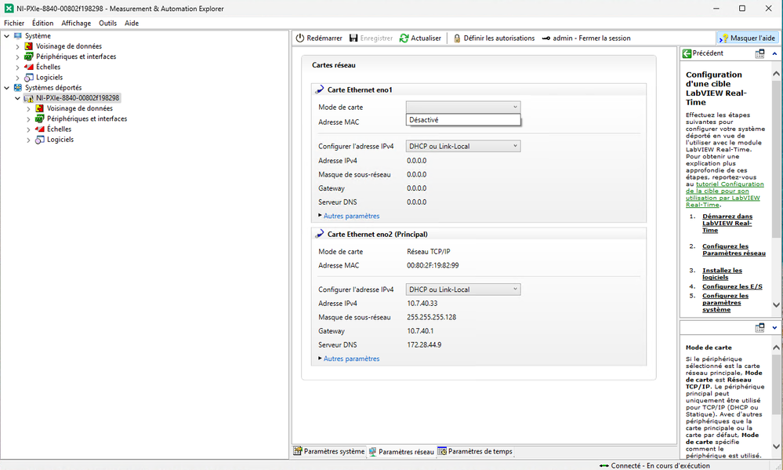Click the Measurement & Automation Explorer title bar icon
783x470 pixels.
(x=9, y=9)
